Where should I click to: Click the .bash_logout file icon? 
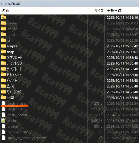4,115
